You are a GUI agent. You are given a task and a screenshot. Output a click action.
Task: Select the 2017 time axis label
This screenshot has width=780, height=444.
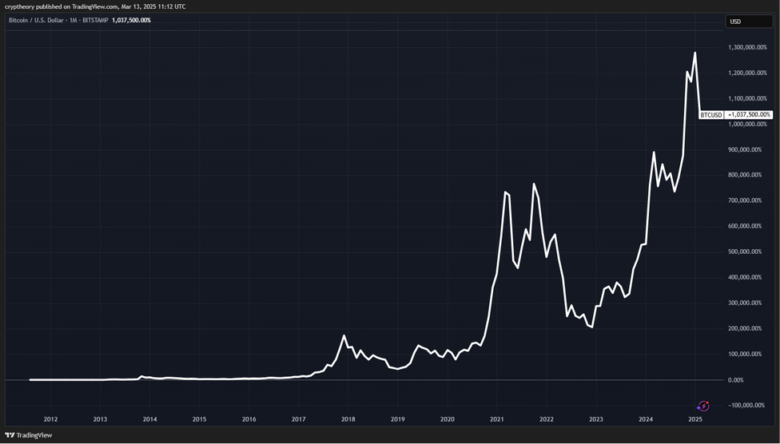coord(298,419)
